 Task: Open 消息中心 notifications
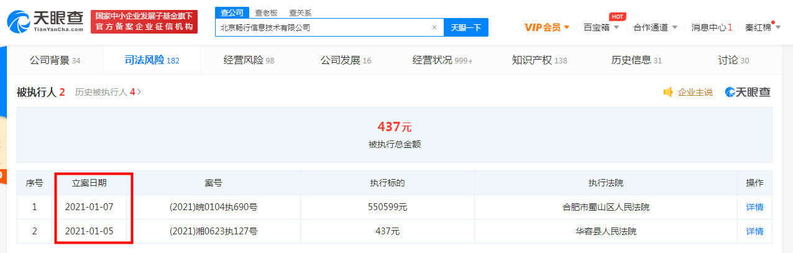pyautogui.click(x=712, y=27)
